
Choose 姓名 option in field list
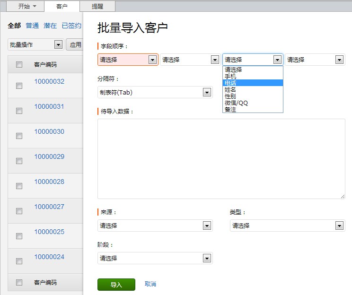(230, 89)
